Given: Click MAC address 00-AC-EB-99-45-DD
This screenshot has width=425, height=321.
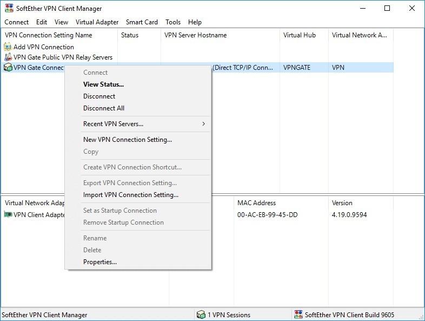Looking at the screenshot, I should click(x=267, y=215).
